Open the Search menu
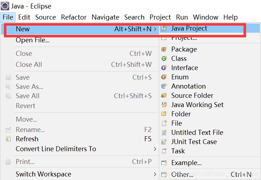The height and width of the screenshot is (180, 261). coord(134,17)
